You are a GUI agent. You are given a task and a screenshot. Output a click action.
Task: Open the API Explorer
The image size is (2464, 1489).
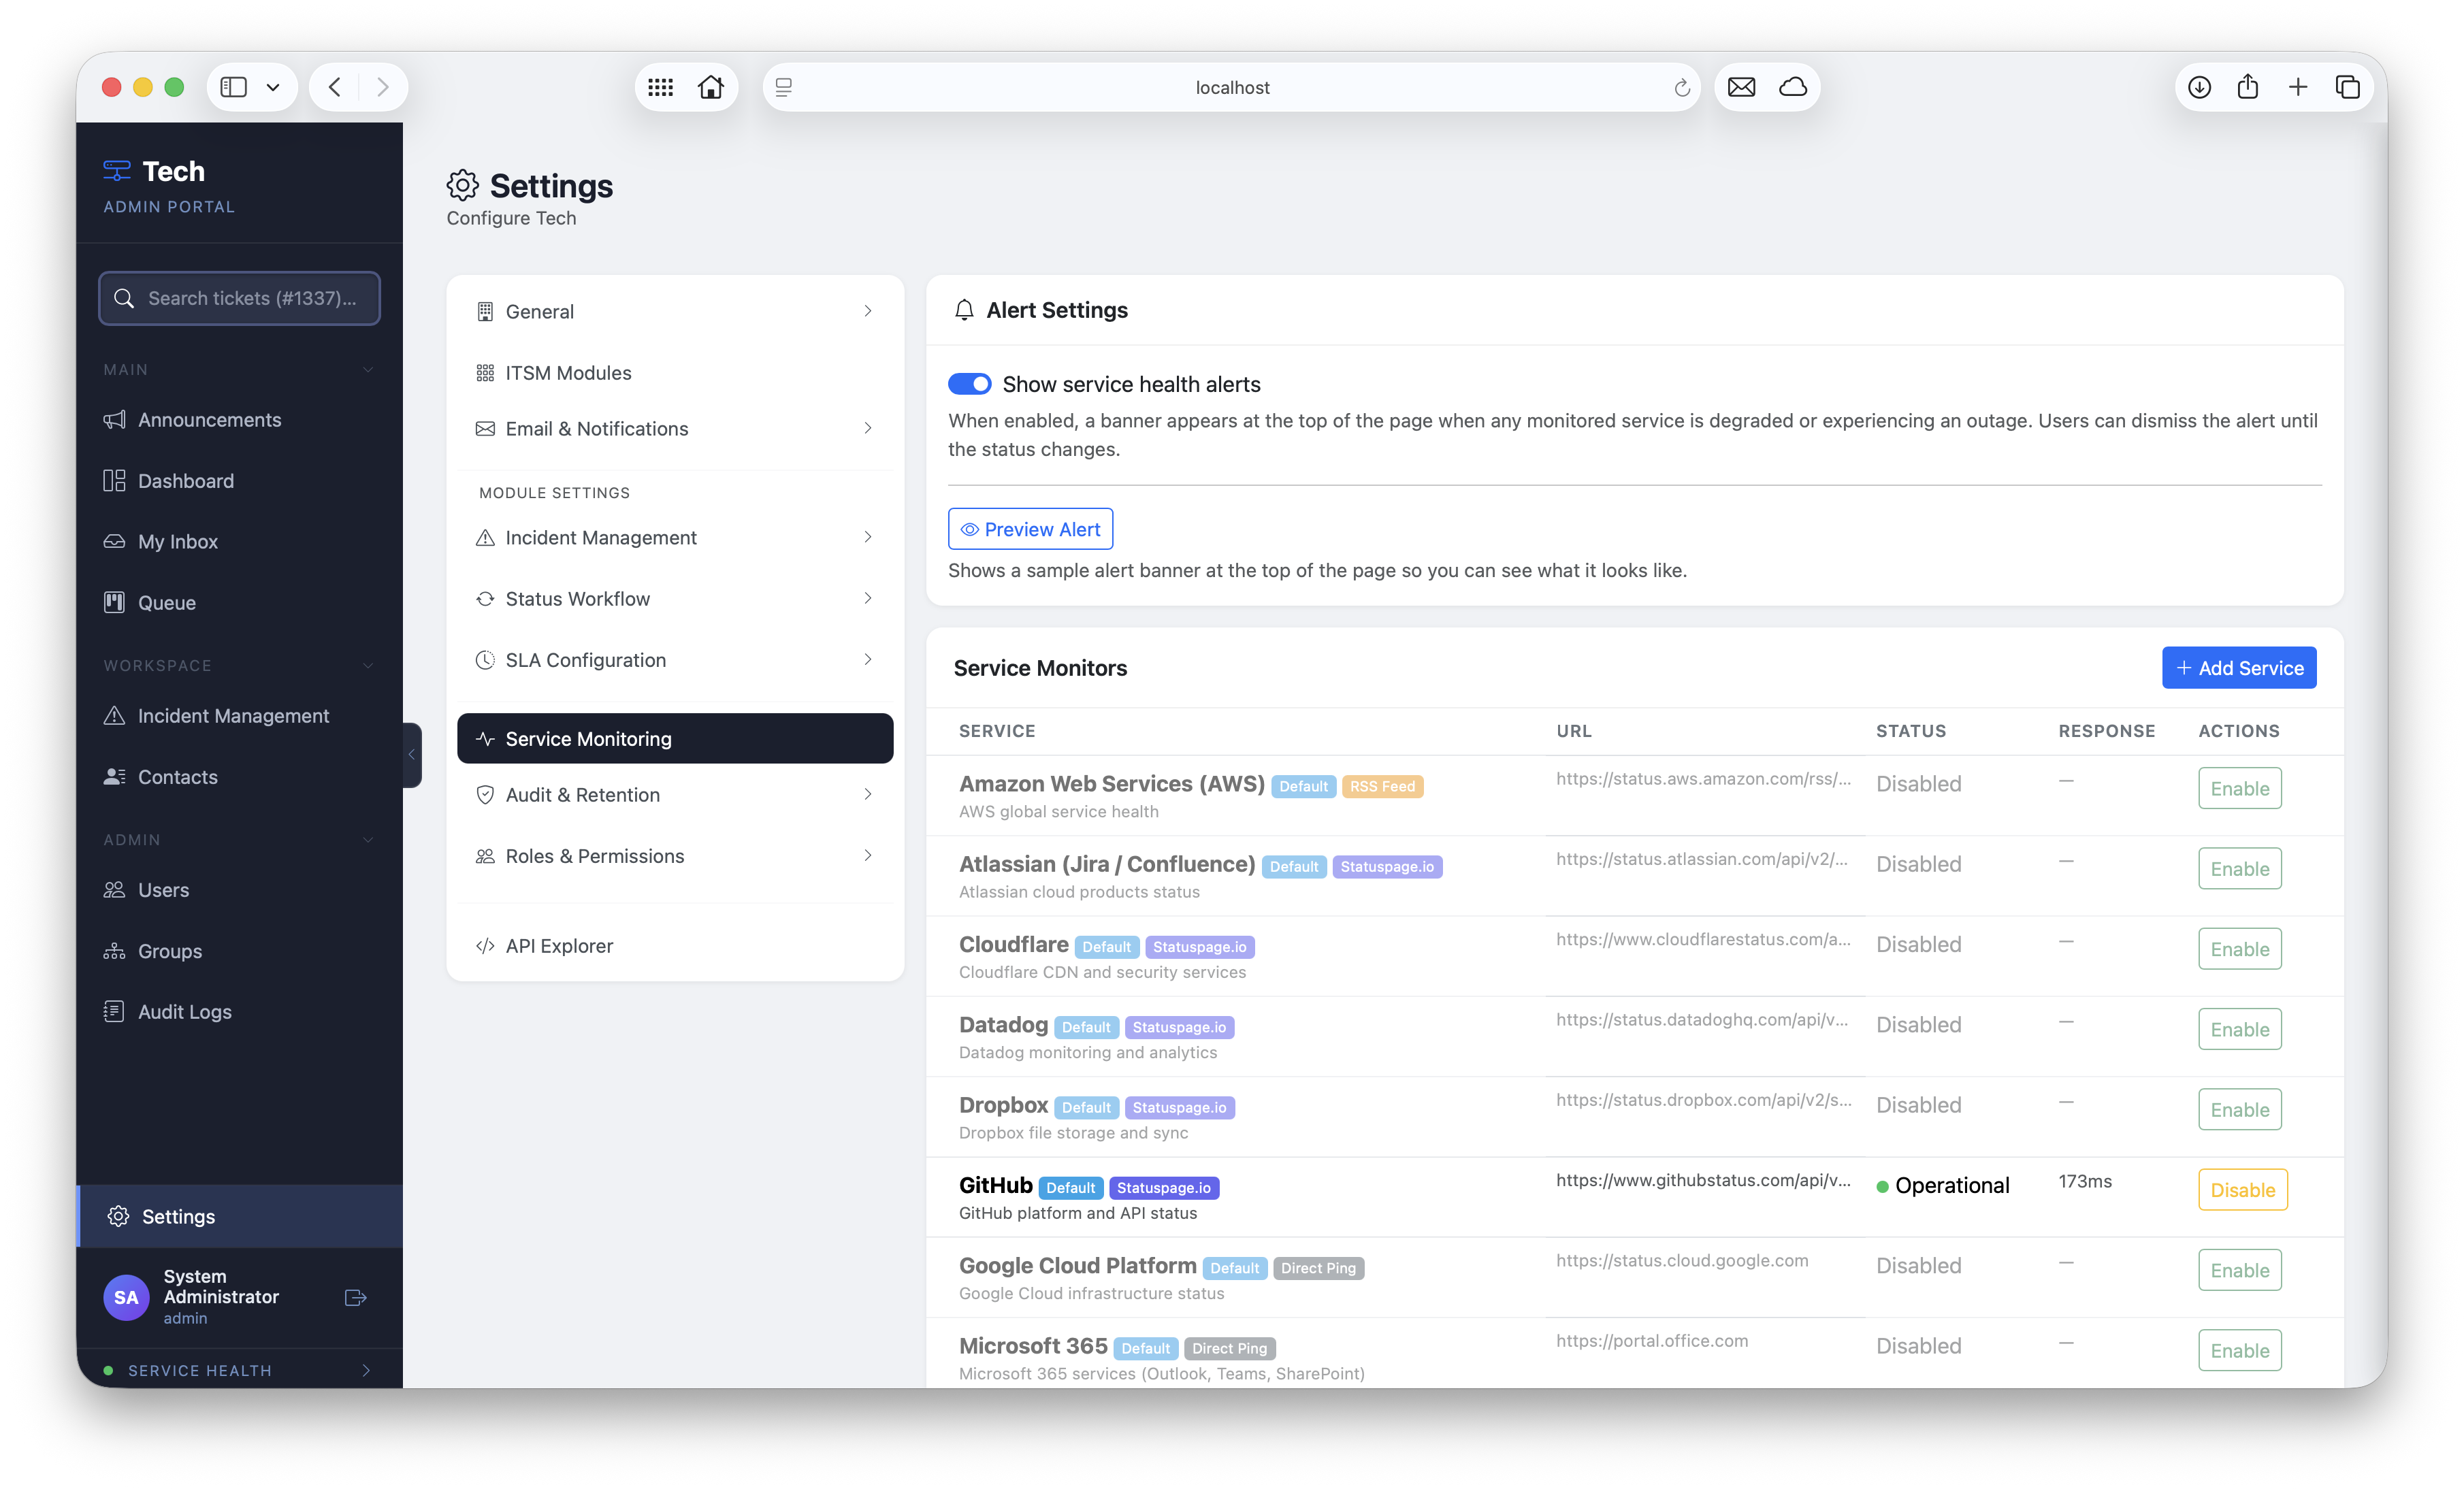(x=559, y=945)
